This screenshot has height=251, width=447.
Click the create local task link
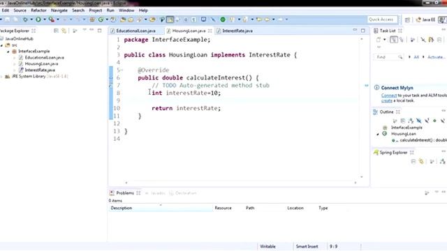387,100
